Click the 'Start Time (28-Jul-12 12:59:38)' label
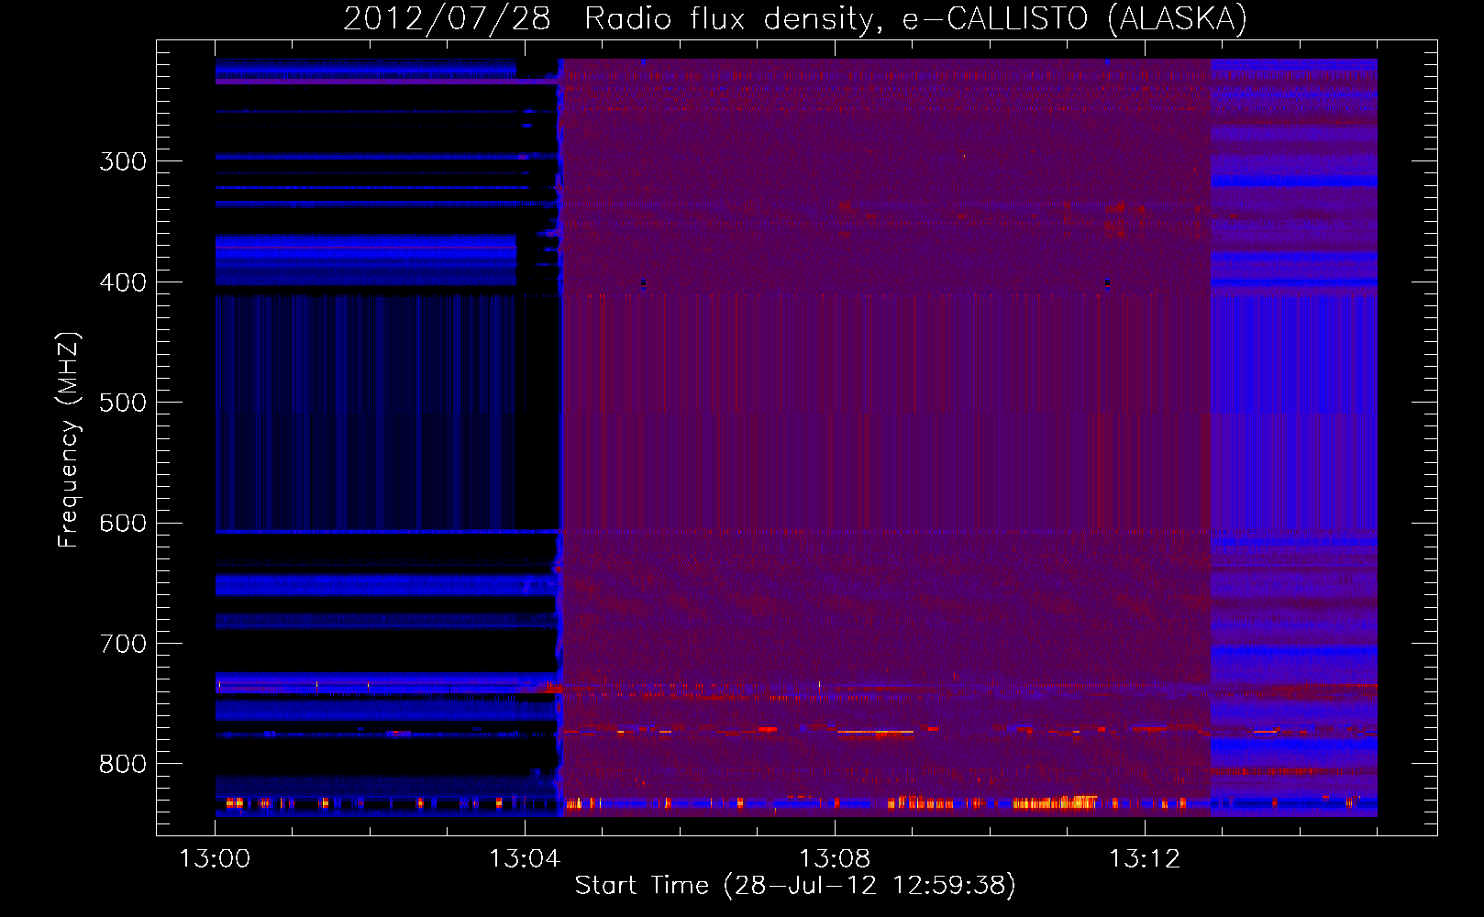The width and height of the screenshot is (1484, 917). pyautogui.click(x=795, y=886)
